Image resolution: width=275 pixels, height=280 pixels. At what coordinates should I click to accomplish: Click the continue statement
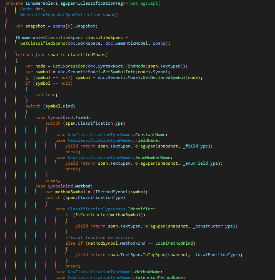click(x=45, y=95)
